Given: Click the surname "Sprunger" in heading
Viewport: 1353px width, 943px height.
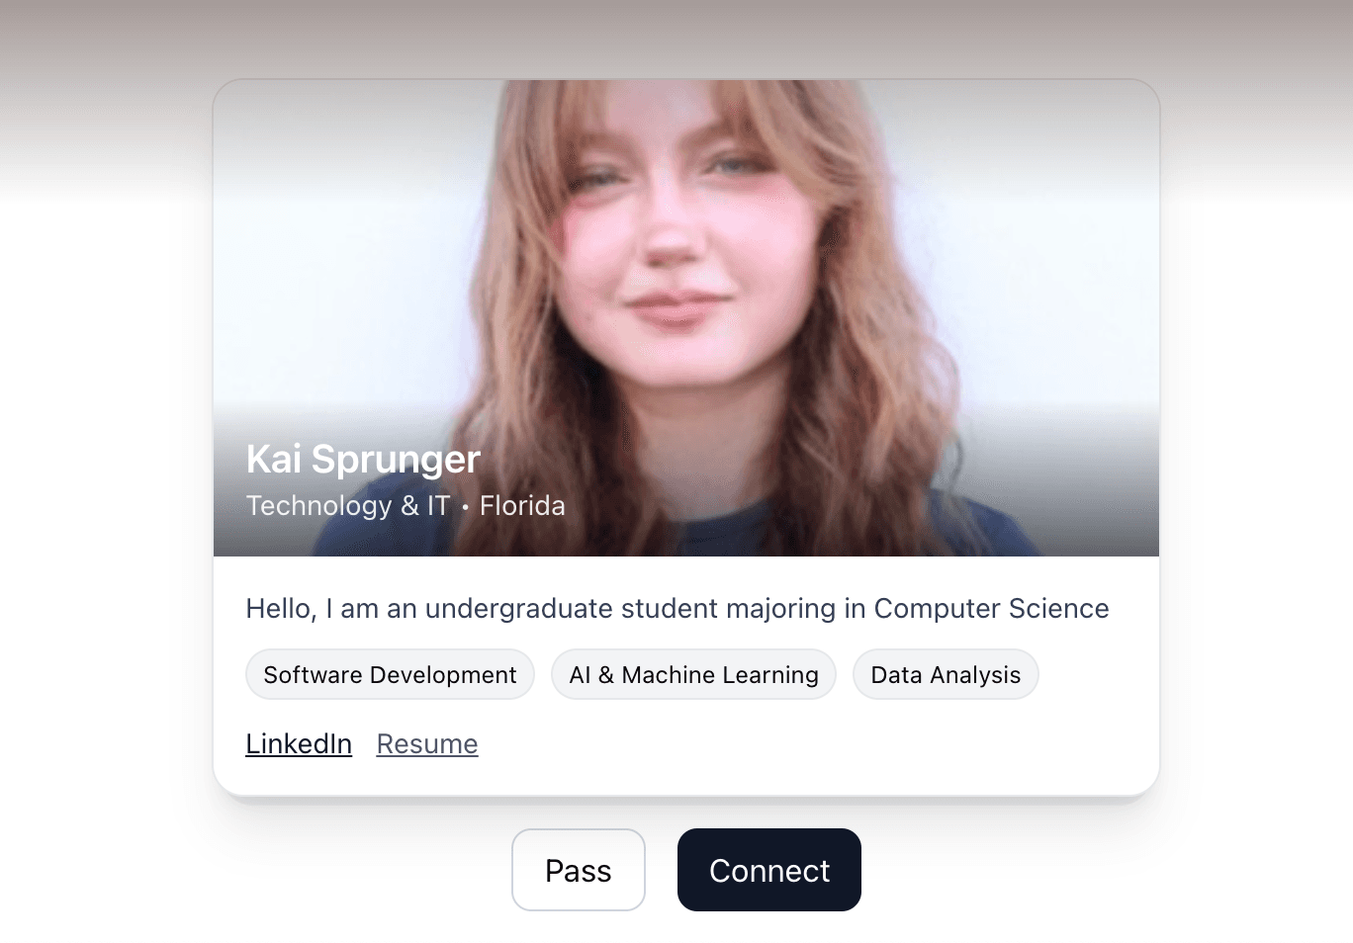Looking at the screenshot, I should [x=396, y=460].
